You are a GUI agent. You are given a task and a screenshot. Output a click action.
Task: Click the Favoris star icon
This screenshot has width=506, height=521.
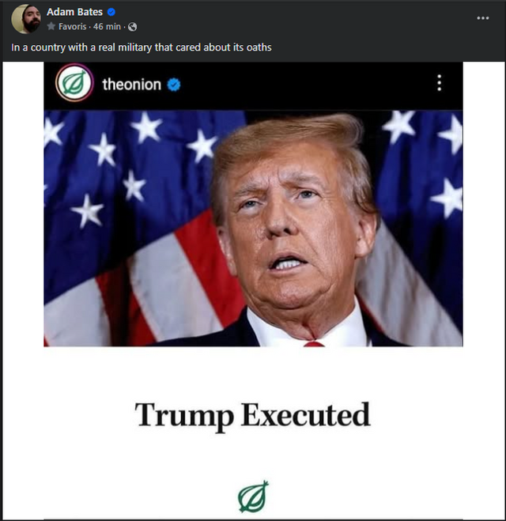51,26
